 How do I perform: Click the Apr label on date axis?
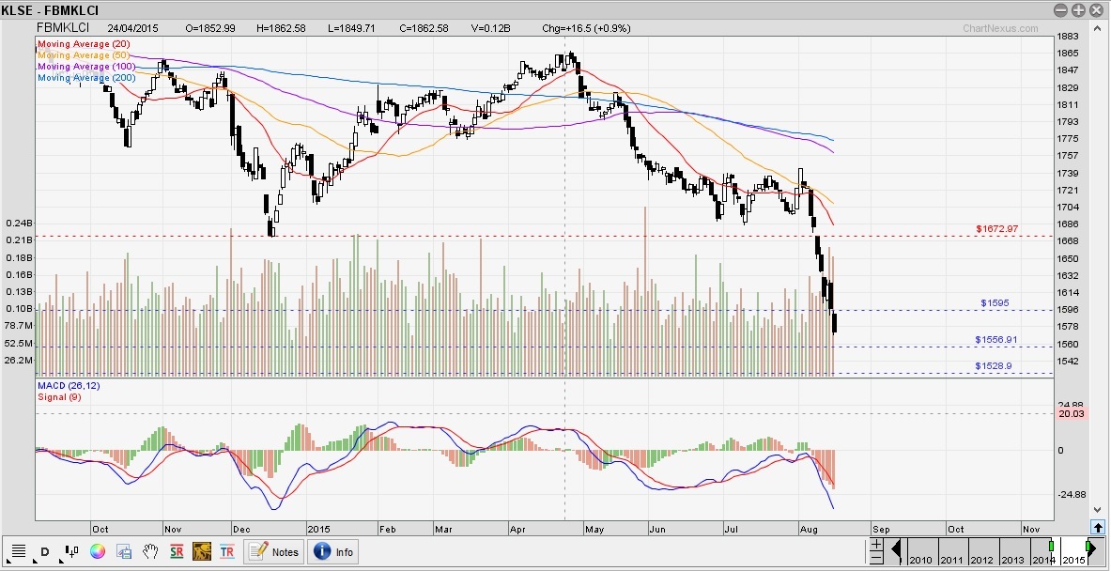click(x=518, y=529)
